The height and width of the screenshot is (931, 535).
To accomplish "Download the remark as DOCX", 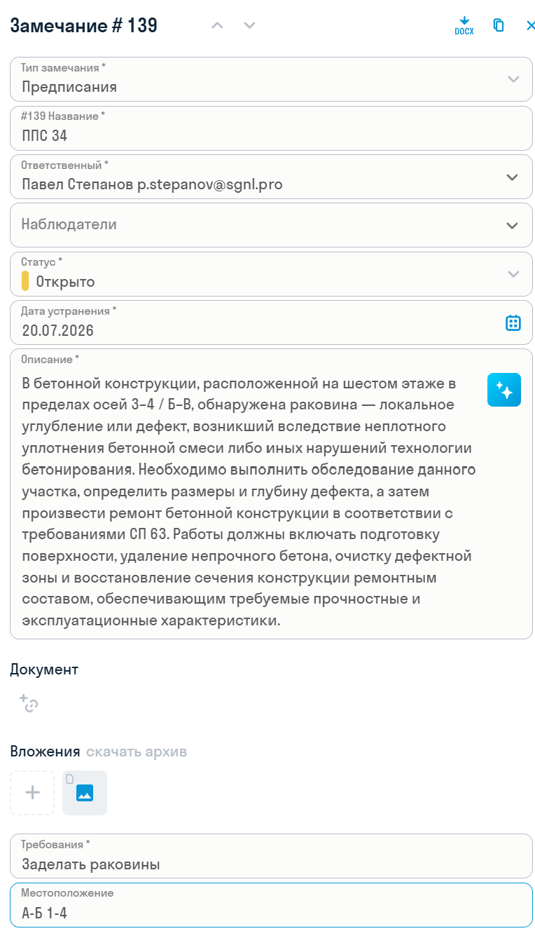I will pos(464,26).
